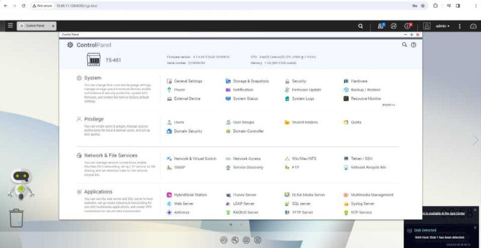Open Network Recycle Bin

[365, 167]
